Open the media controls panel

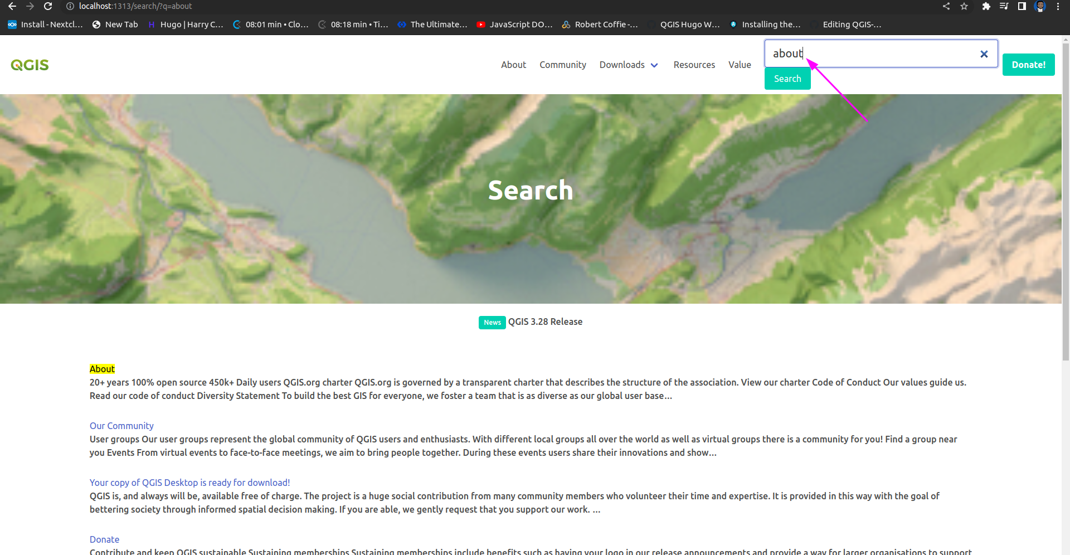(1003, 6)
